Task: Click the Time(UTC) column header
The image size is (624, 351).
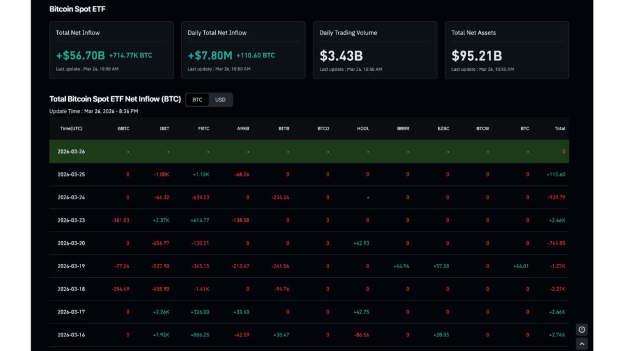Action: (x=71, y=129)
